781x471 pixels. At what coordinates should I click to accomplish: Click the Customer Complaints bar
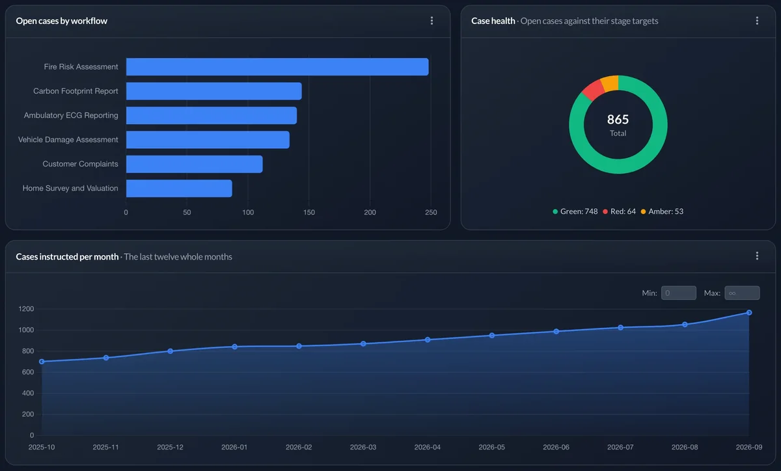pos(195,164)
